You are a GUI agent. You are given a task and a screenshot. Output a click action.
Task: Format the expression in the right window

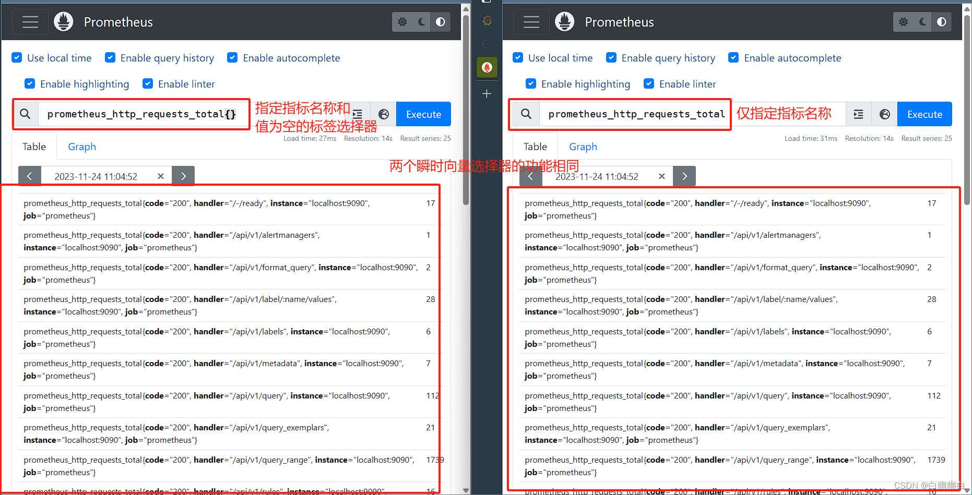[x=859, y=114]
